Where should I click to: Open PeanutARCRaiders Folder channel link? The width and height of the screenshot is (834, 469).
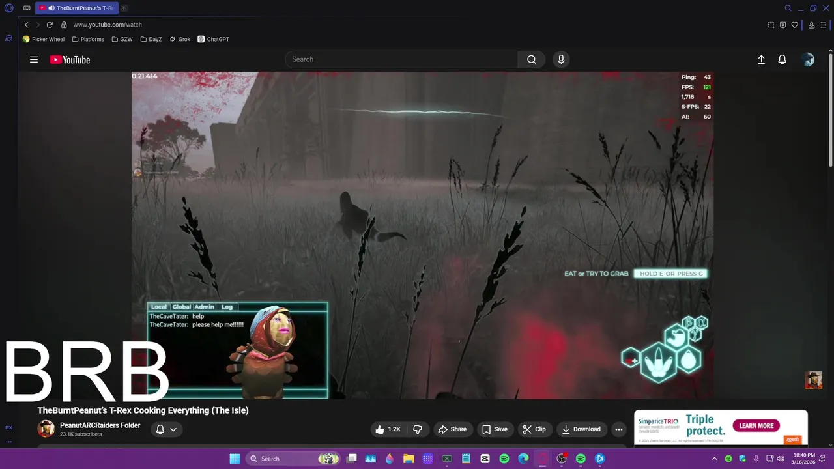100,425
